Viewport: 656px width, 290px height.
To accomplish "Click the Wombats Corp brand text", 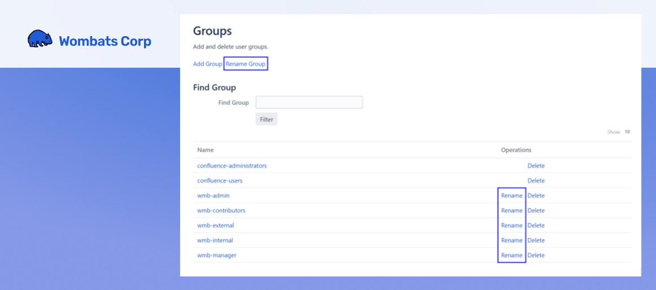I will coord(105,41).
